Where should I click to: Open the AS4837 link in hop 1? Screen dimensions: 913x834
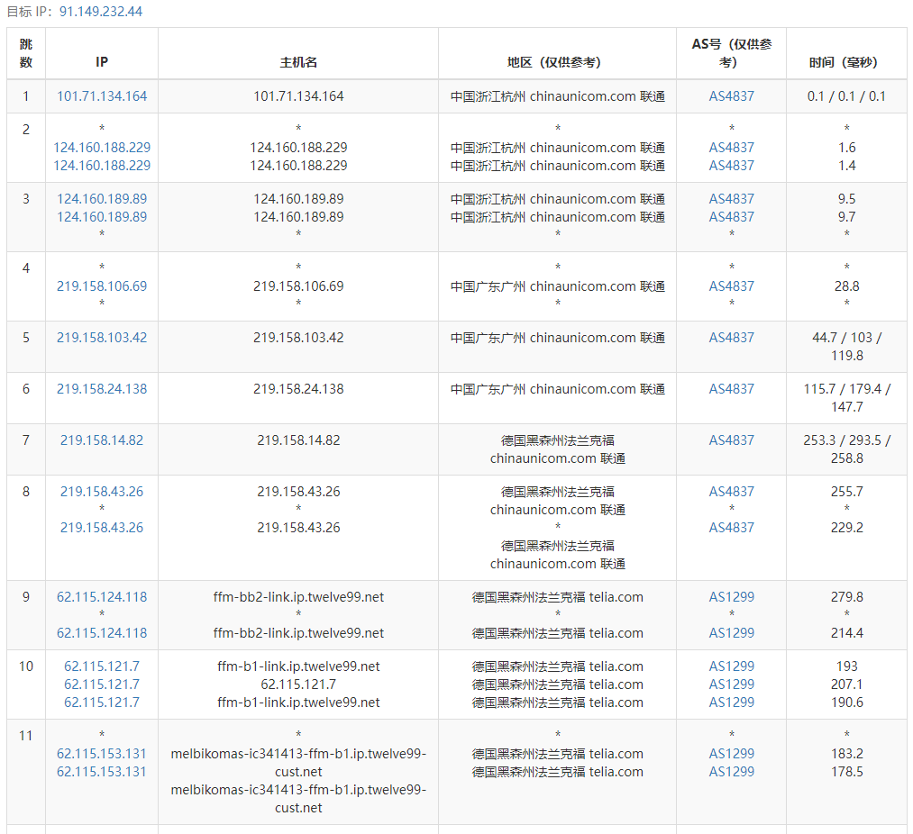[x=731, y=96]
